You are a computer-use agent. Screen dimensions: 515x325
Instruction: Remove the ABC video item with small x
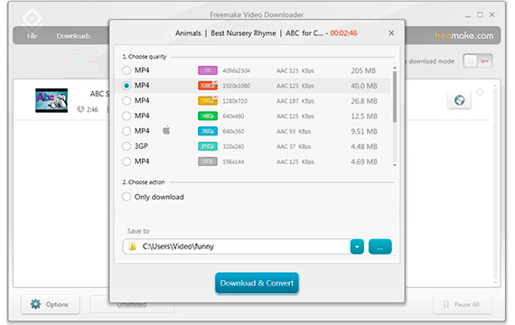tap(480, 92)
